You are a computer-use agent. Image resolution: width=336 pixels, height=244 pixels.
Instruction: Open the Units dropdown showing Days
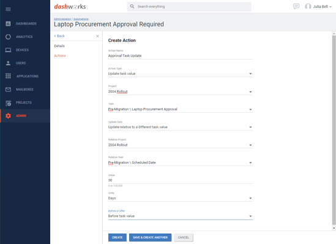(180, 198)
